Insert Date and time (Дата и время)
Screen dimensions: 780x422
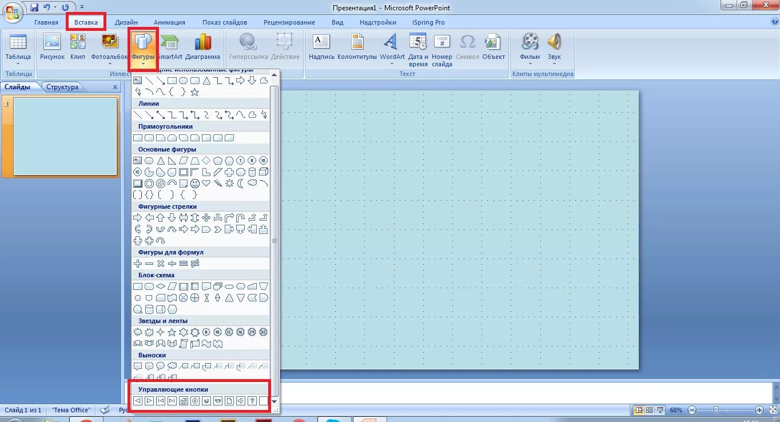pyautogui.click(x=418, y=50)
